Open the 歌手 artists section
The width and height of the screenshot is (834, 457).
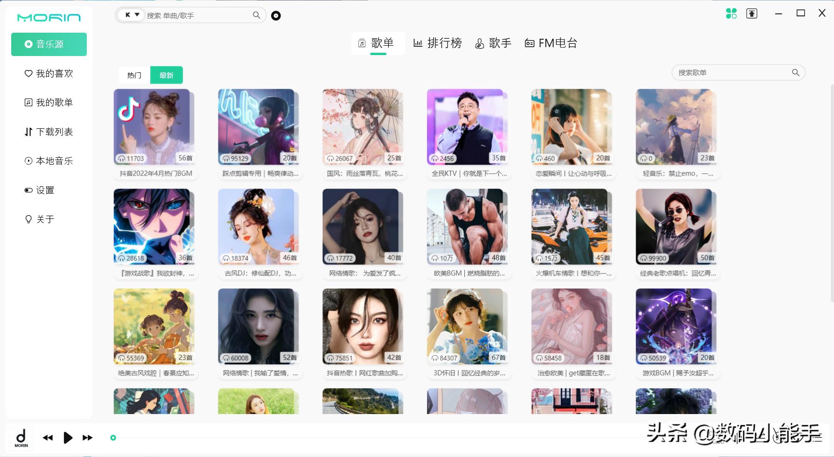(x=493, y=43)
